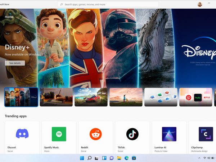
Task: Open the Spotify Music app icon
Action: coord(59,134)
